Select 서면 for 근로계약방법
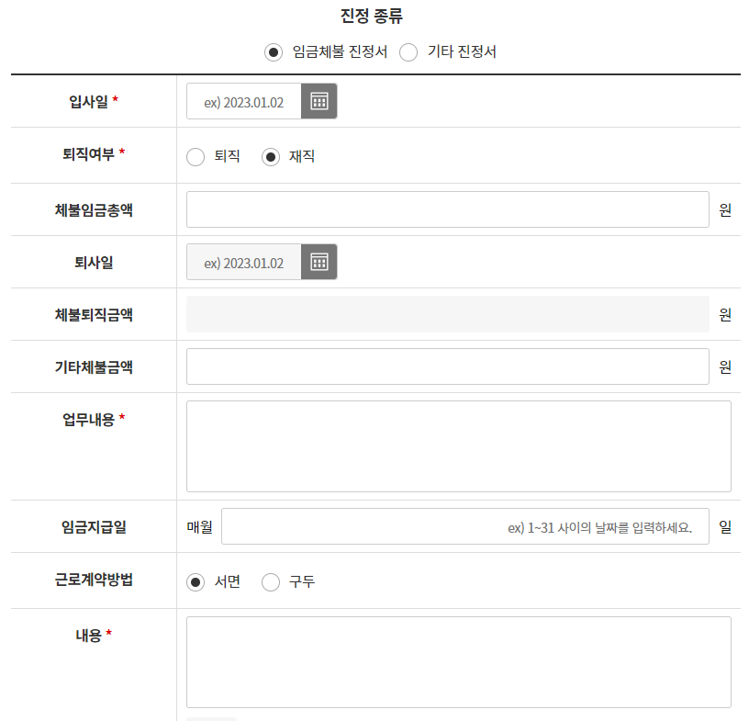Screen dimensions: 749x721 click(x=196, y=581)
